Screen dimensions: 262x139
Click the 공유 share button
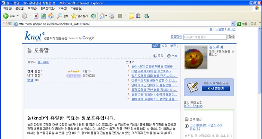159,56
